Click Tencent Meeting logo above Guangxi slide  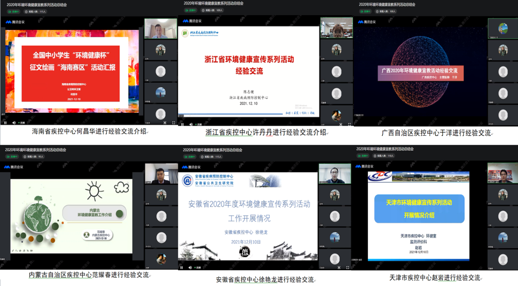[367, 22]
